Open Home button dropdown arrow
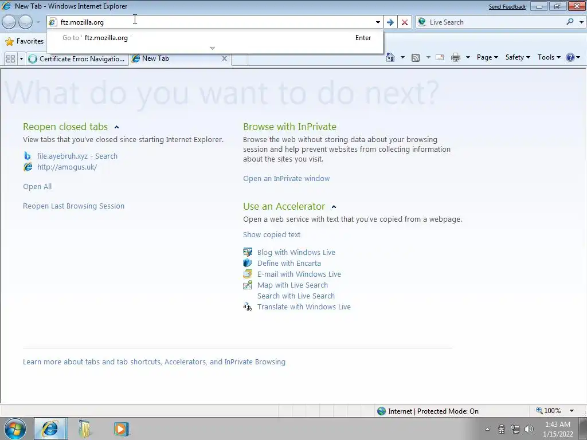The image size is (587, 440). [402, 57]
